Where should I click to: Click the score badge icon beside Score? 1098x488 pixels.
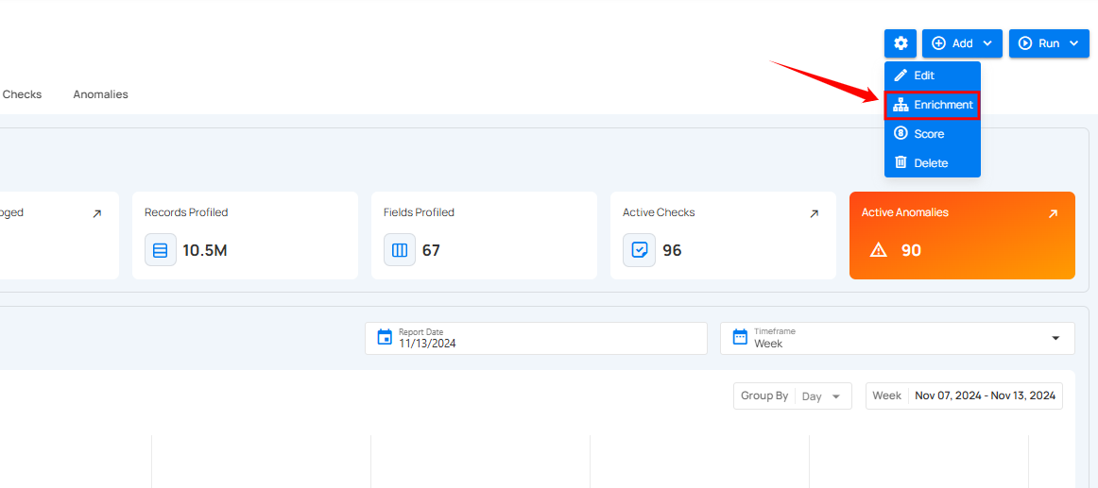pyautogui.click(x=901, y=133)
